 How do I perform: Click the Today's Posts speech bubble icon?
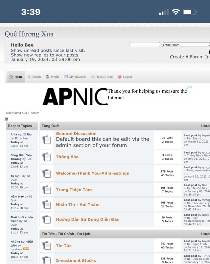point(93,77)
